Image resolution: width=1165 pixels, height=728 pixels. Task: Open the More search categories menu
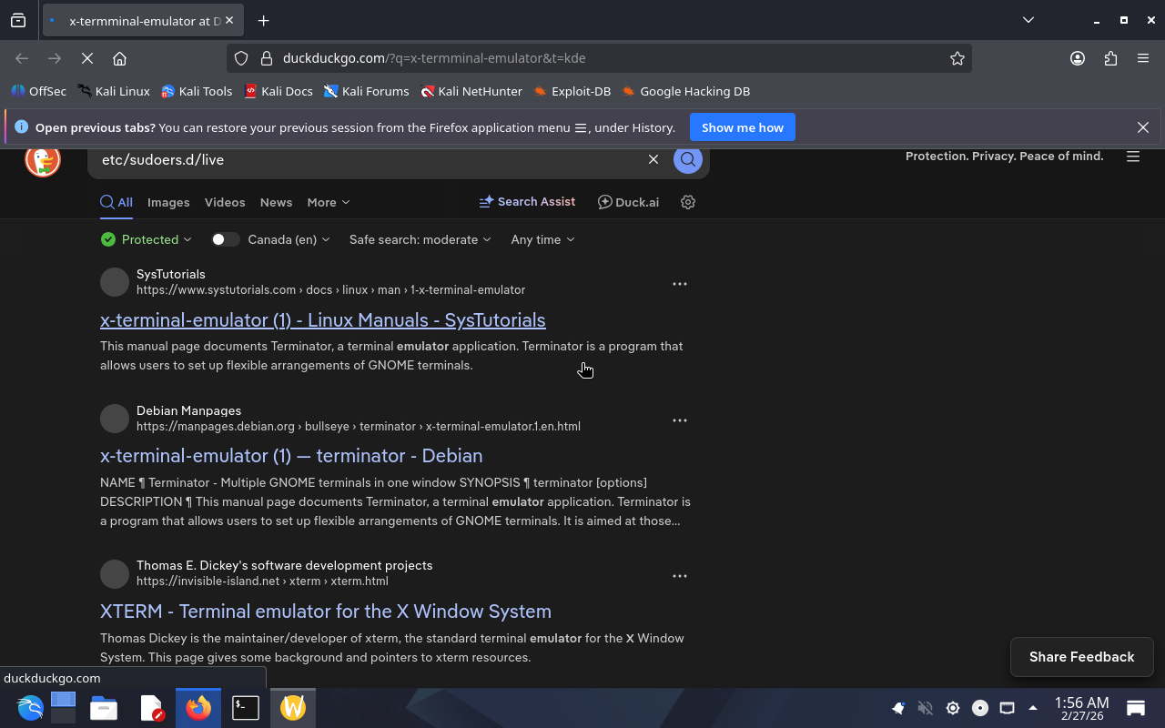pyautogui.click(x=328, y=202)
